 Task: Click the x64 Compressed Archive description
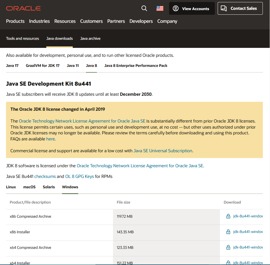30,247
